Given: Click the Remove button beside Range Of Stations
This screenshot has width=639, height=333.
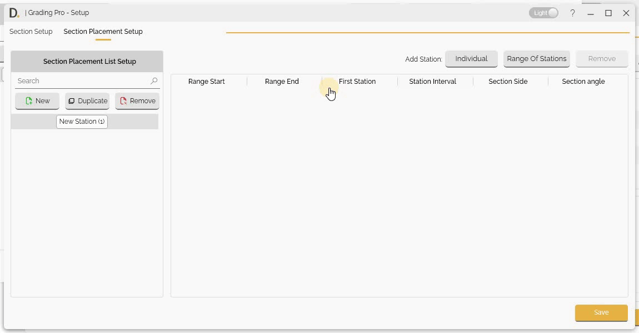Looking at the screenshot, I should click(x=602, y=59).
